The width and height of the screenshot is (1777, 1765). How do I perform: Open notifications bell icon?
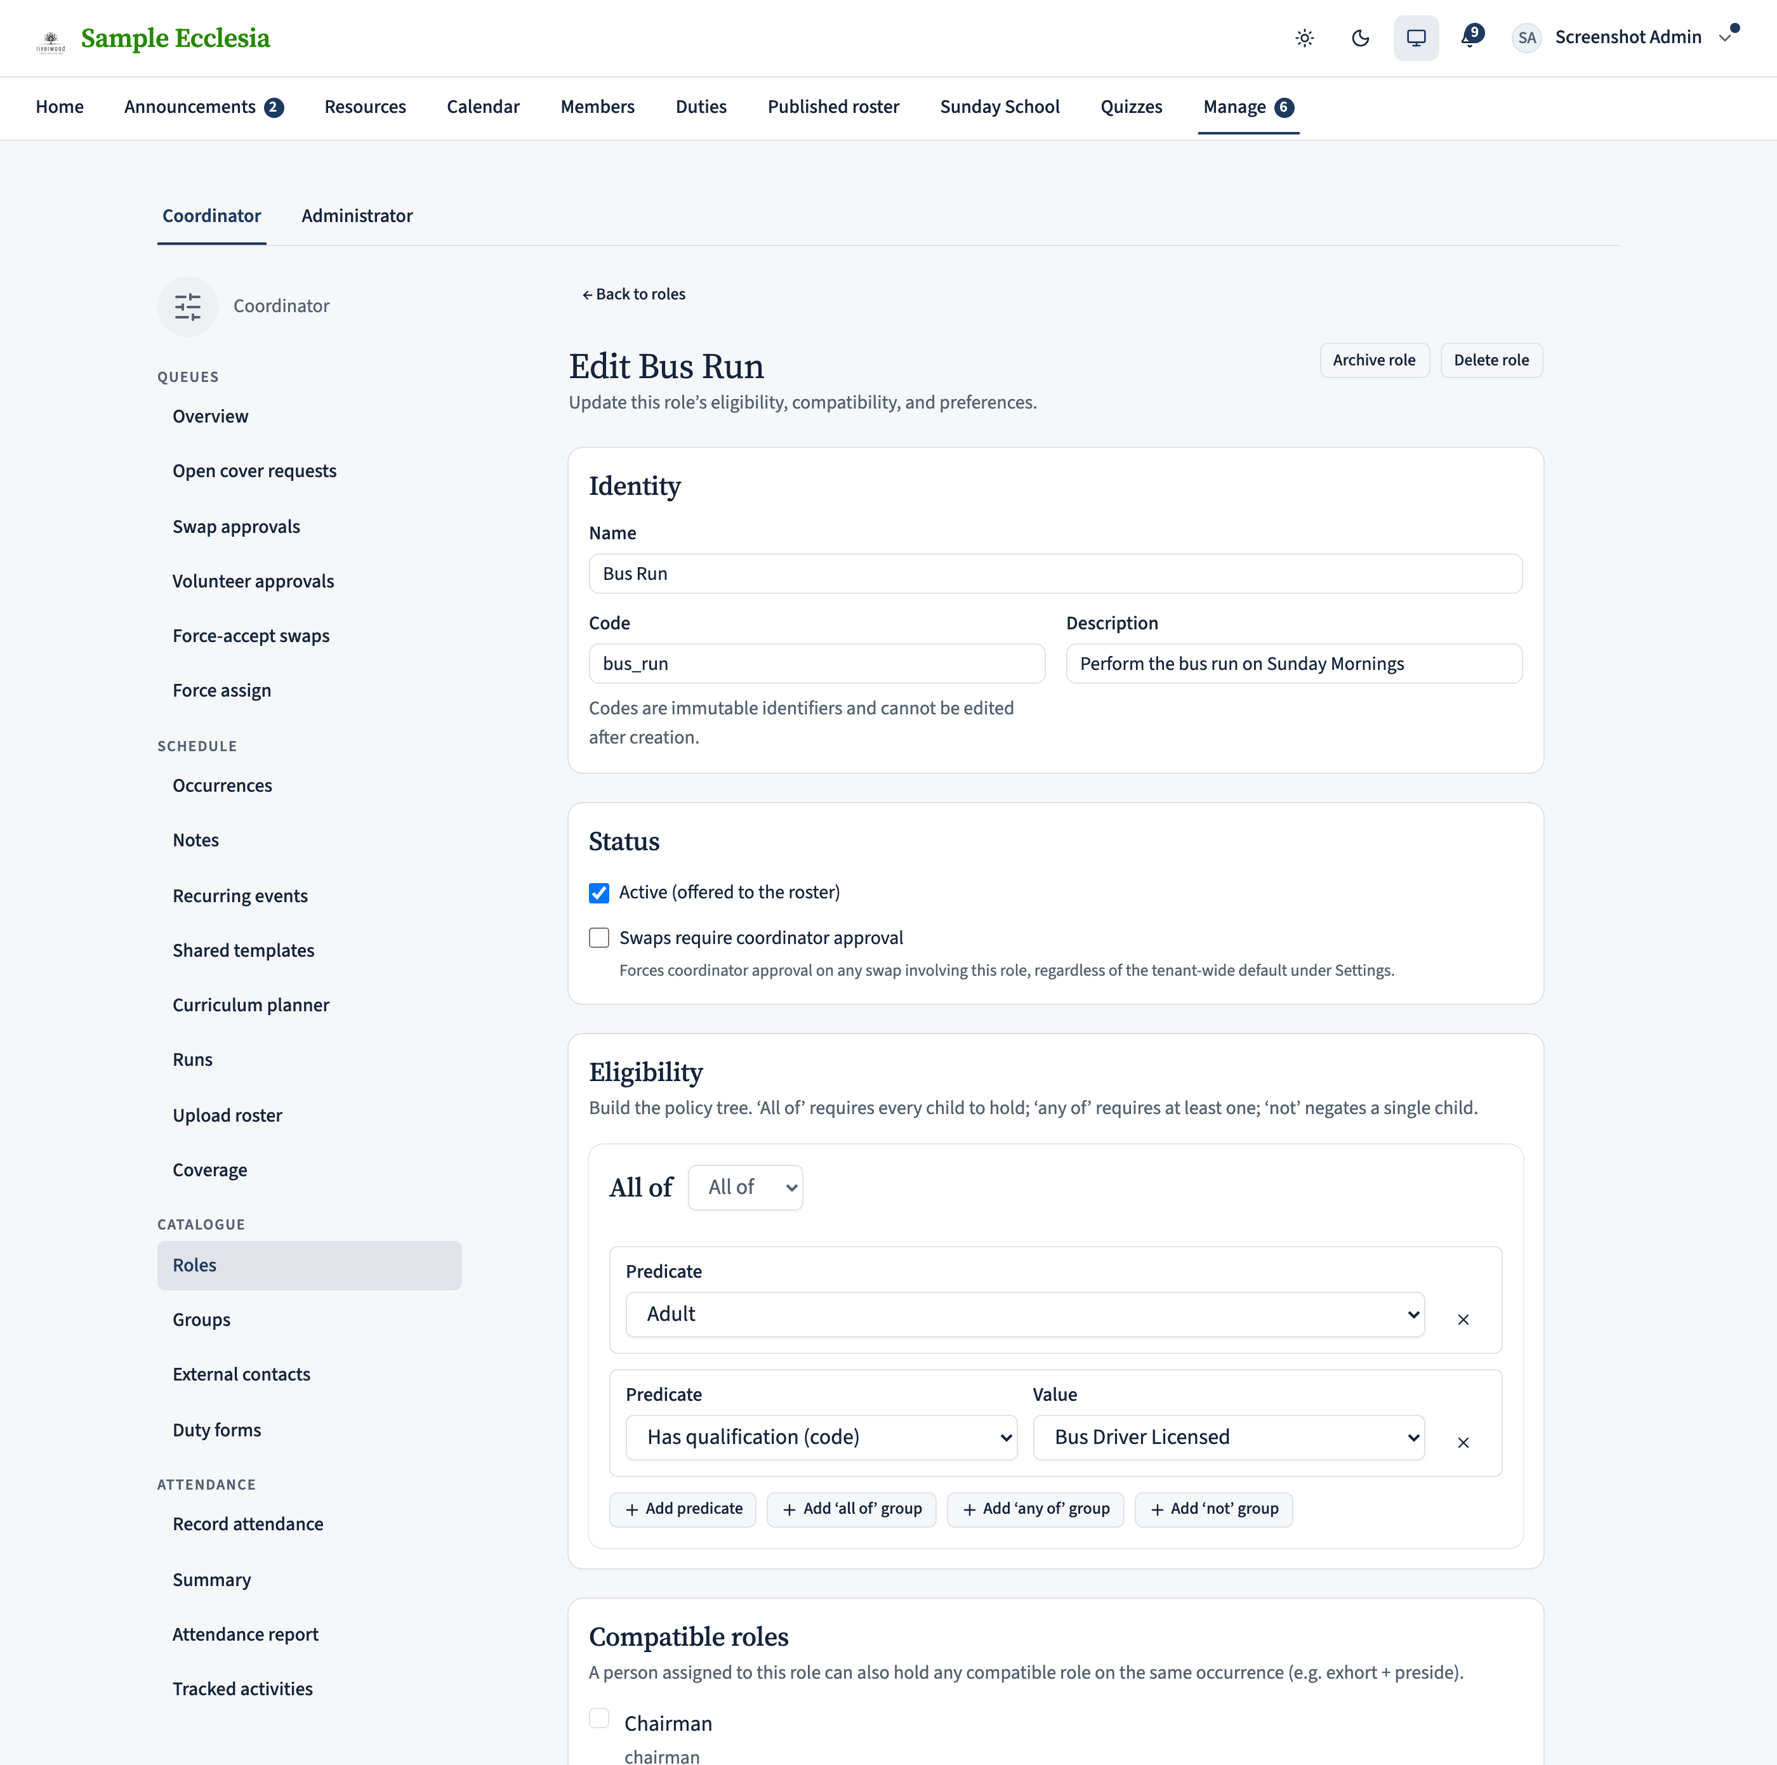click(1470, 37)
